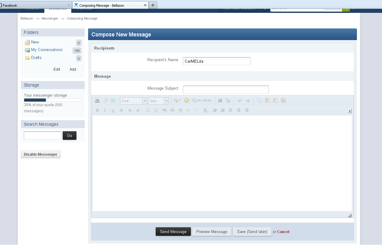
Task: Open the text color dropdown
Action: pos(177,100)
